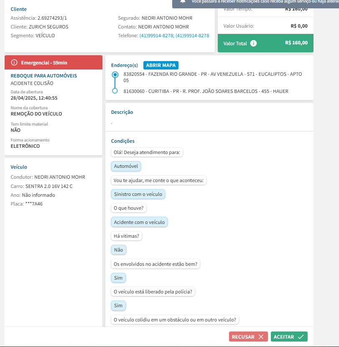Refuse the service with RECUSAR button

pos(248,337)
